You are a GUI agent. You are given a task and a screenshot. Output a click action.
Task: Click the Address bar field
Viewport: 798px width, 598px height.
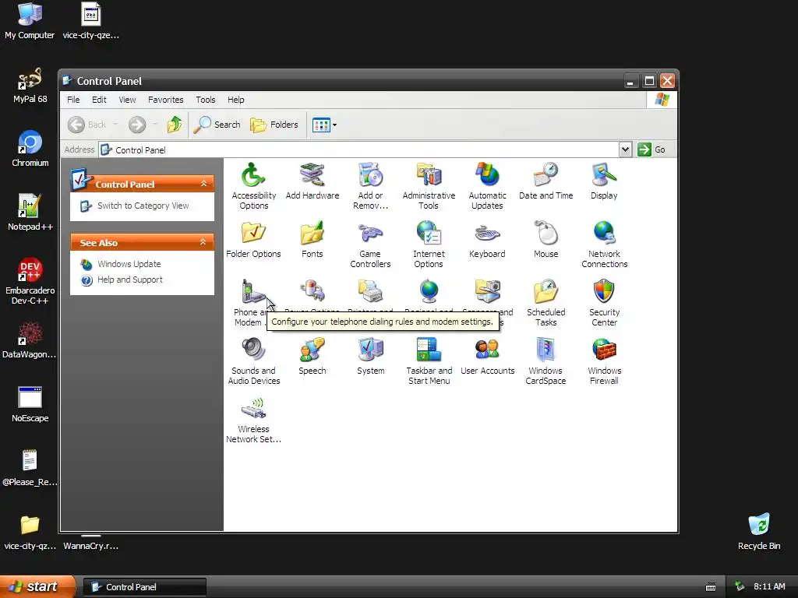click(359, 149)
